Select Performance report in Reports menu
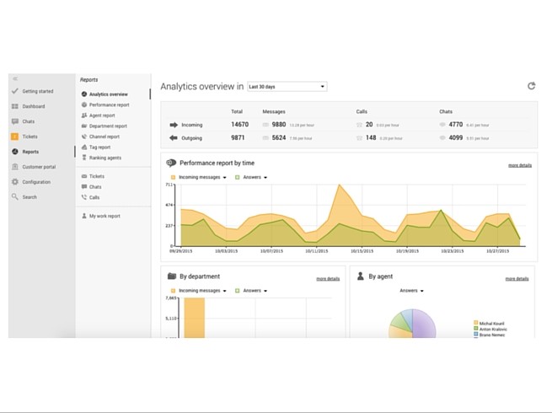The image size is (552, 413). [109, 105]
